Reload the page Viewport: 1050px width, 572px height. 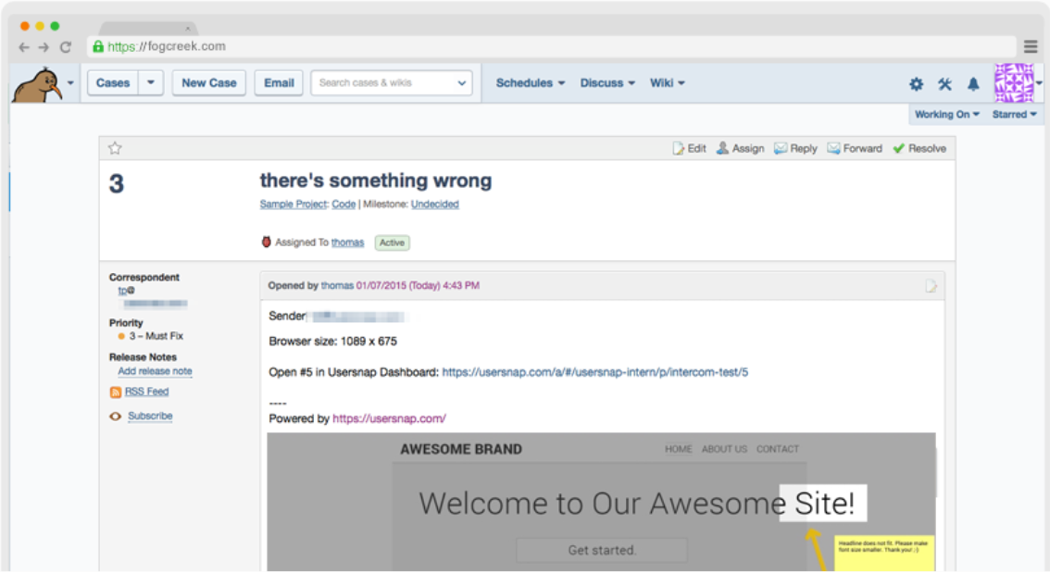click(x=65, y=47)
